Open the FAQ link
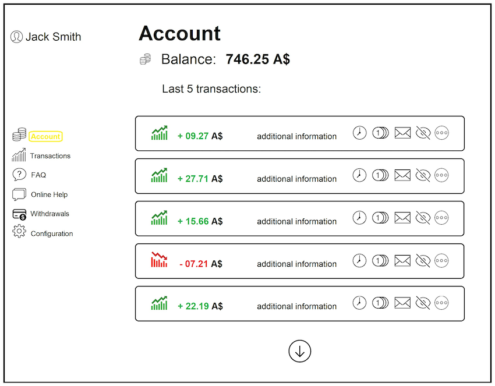 click(38, 175)
